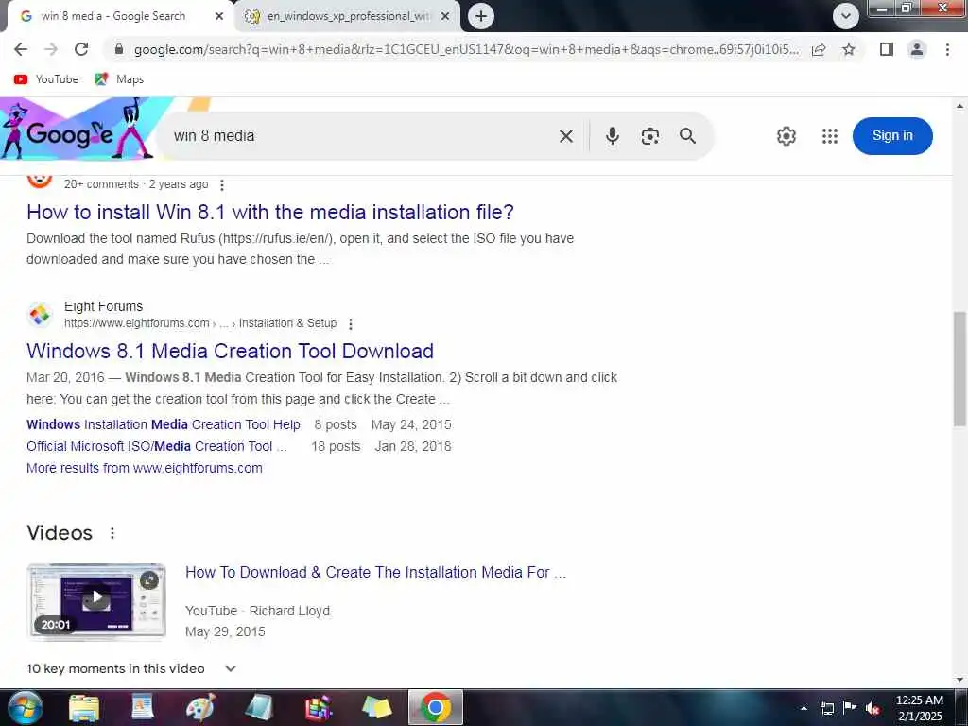Open network status tray icon

tap(826, 708)
